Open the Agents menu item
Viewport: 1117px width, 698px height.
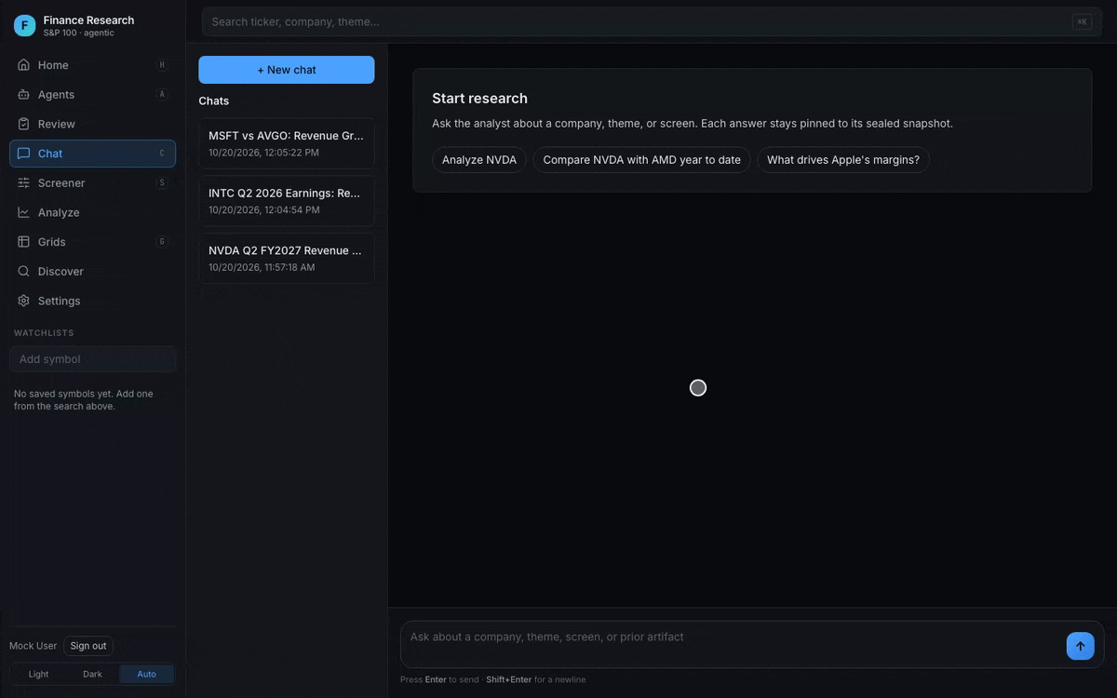point(92,95)
